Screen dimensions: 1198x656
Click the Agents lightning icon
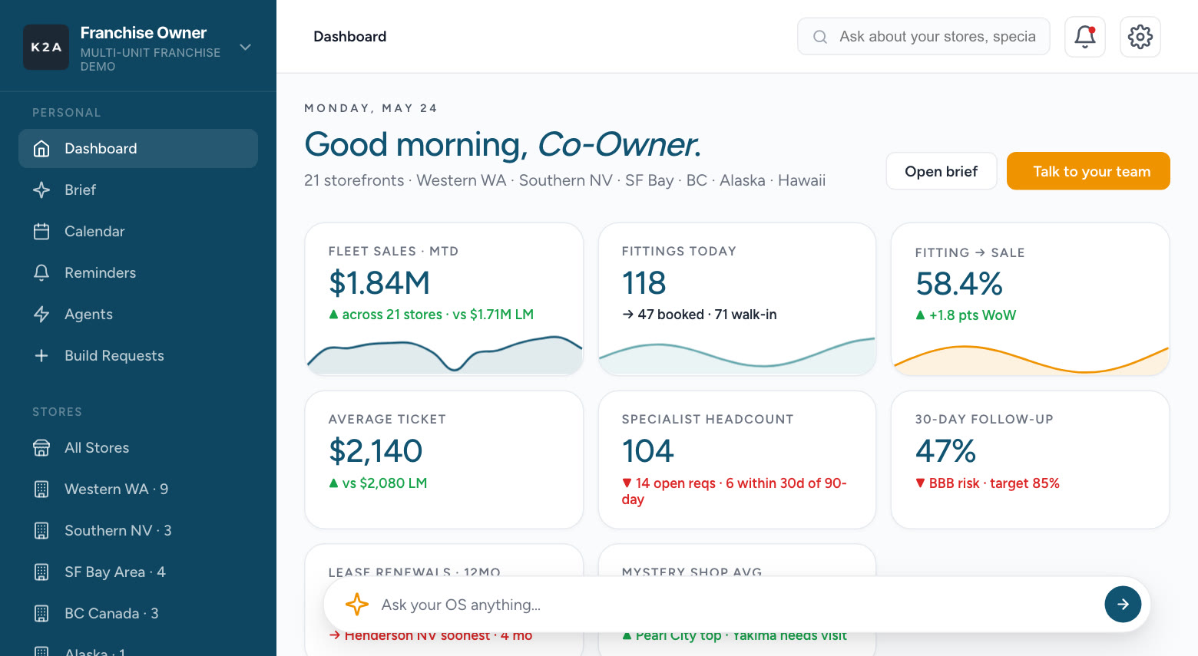tap(41, 315)
